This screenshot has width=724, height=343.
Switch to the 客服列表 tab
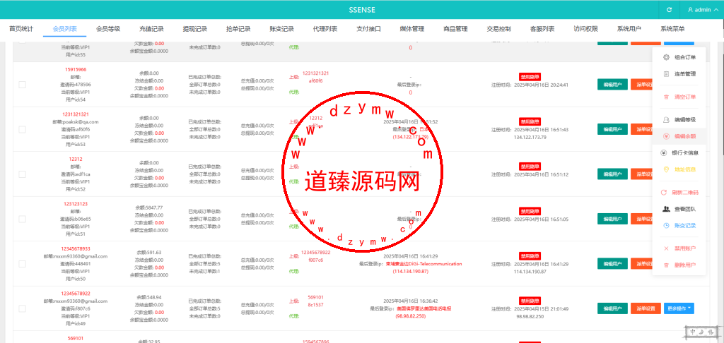click(542, 28)
